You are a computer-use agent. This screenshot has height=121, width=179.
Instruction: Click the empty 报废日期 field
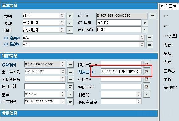[x=121, y=86]
